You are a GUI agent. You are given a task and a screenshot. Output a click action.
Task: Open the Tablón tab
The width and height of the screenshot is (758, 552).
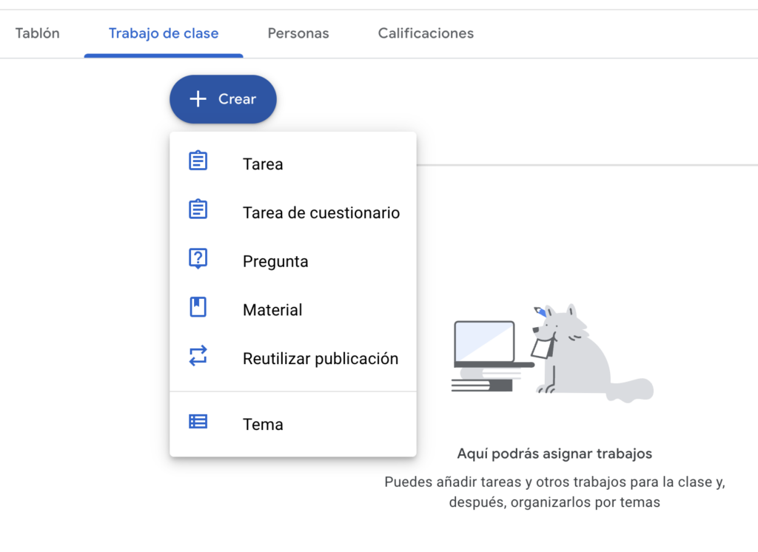pos(37,33)
